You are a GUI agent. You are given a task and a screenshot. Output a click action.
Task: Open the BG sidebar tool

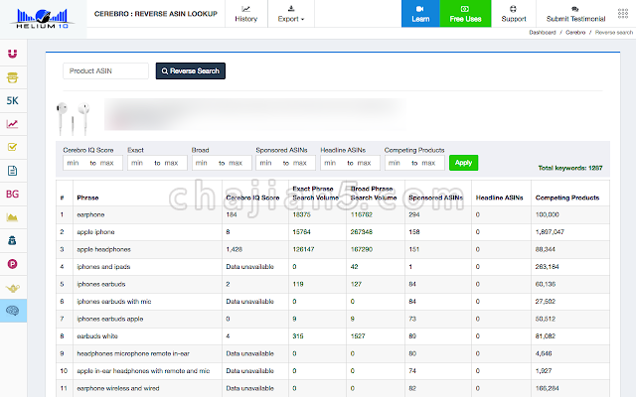13,195
